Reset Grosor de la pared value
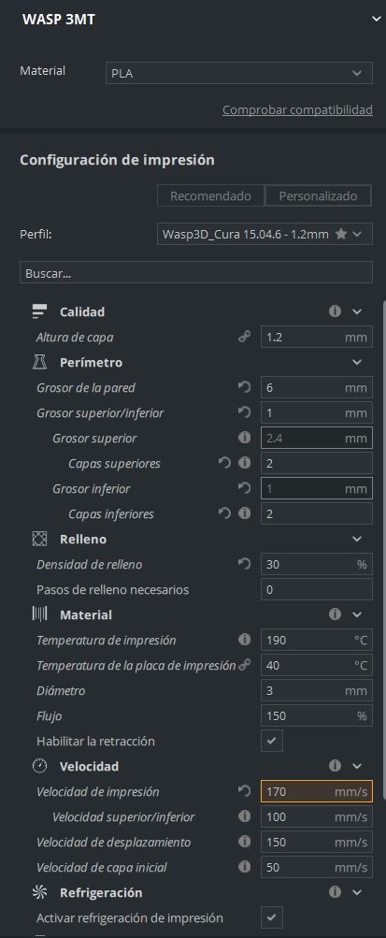This screenshot has height=938, width=386. 244,388
